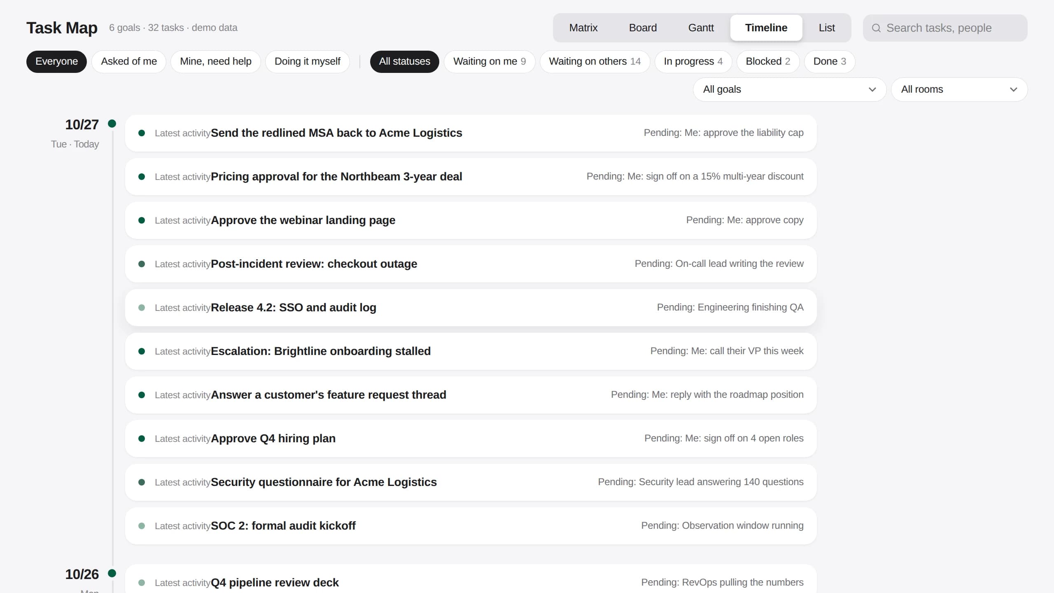Switch to List view
The height and width of the screenshot is (593, 1054).
click(x=827, y=28)
